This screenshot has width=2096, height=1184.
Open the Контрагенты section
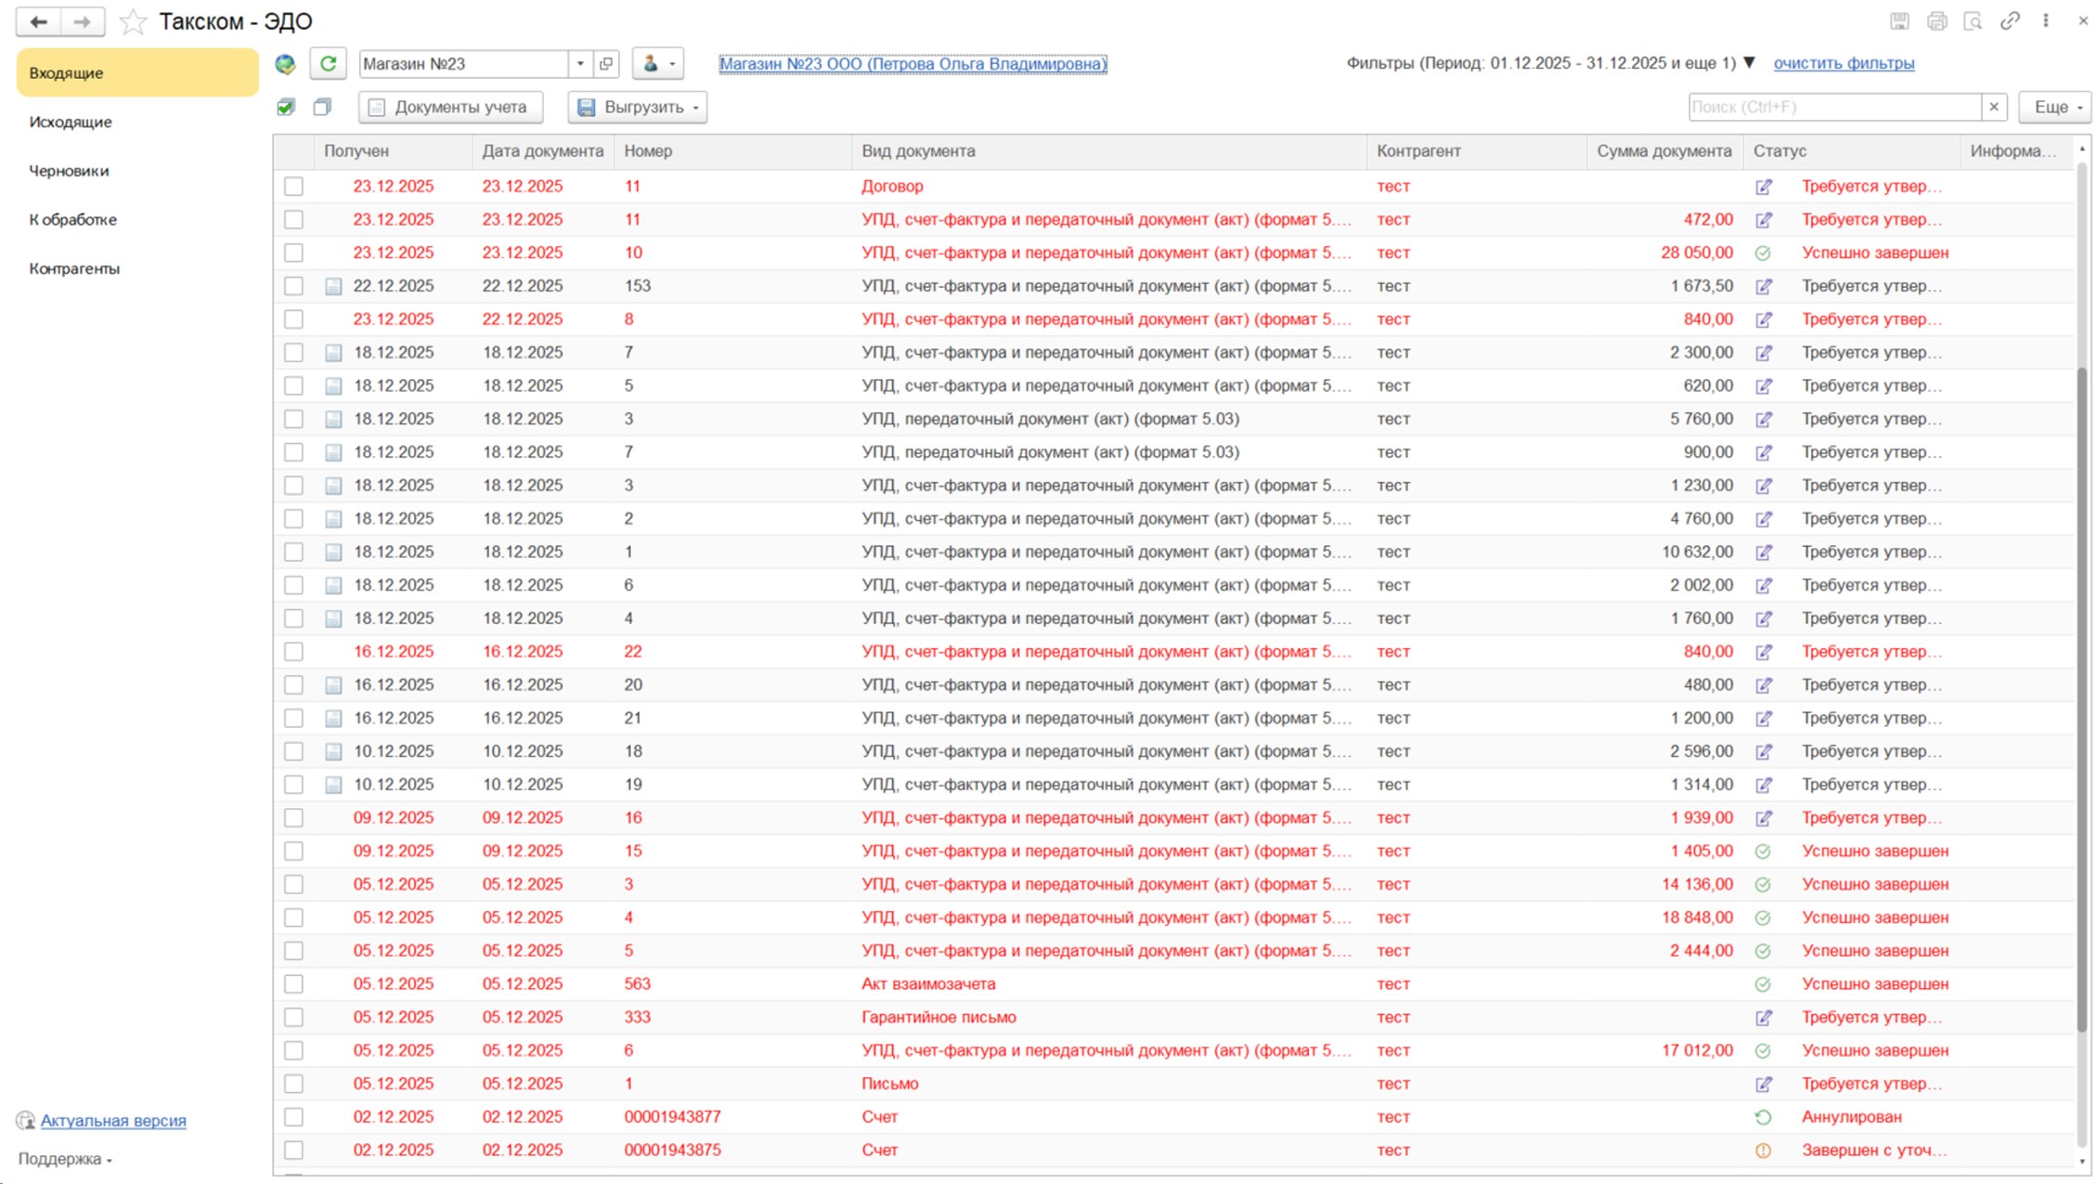tap(74, 268)
